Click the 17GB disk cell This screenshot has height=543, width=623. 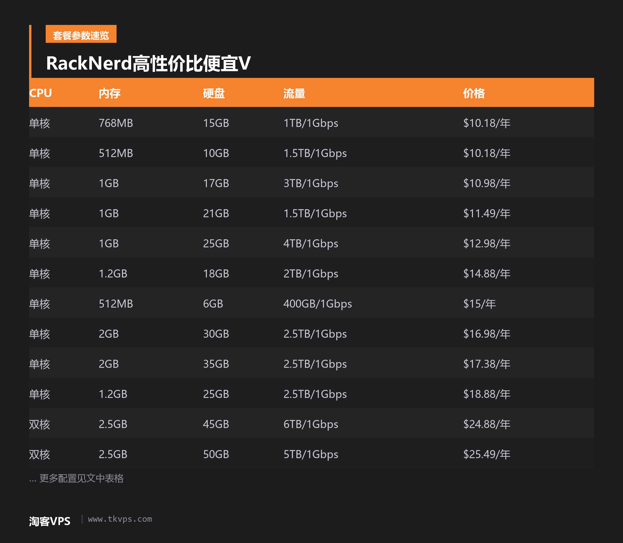(x=216, y=183)
